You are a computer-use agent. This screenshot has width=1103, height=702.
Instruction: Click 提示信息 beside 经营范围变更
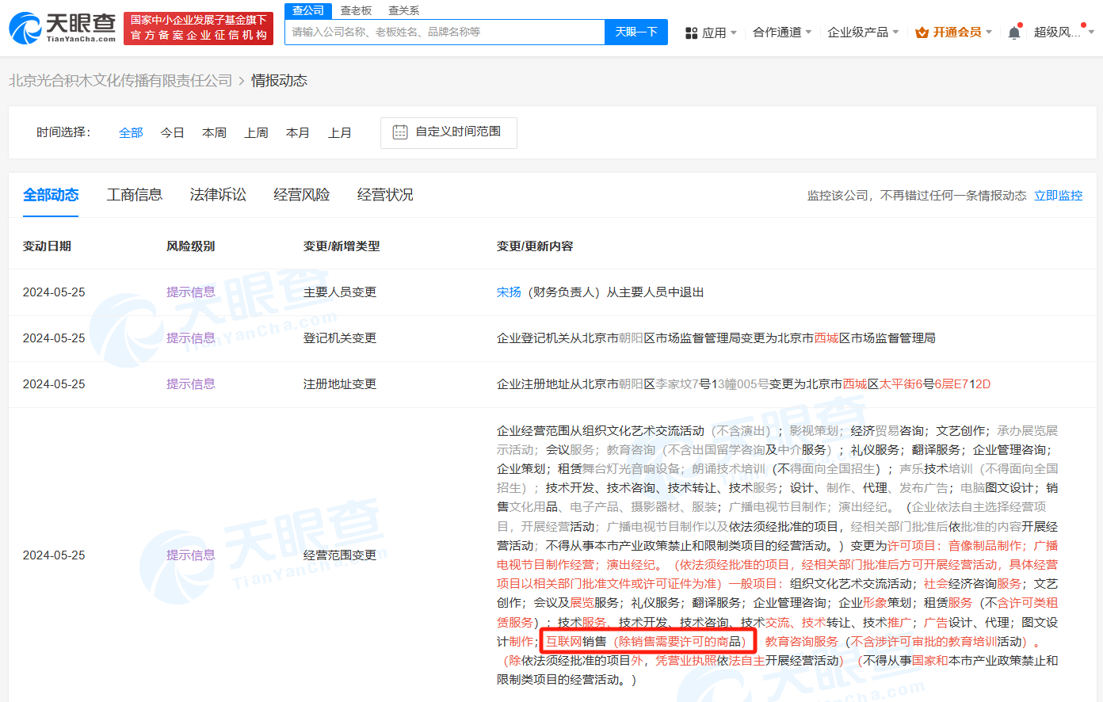[x=191, y=555]
